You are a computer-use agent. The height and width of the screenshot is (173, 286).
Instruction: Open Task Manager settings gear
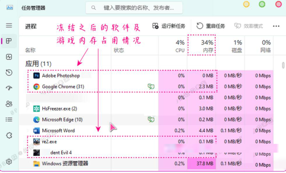[x=9, y=162]
